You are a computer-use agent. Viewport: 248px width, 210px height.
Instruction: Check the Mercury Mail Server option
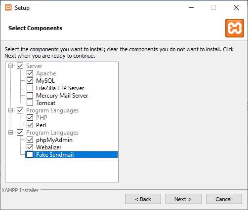pyautogui.click(x=30, y=96)
